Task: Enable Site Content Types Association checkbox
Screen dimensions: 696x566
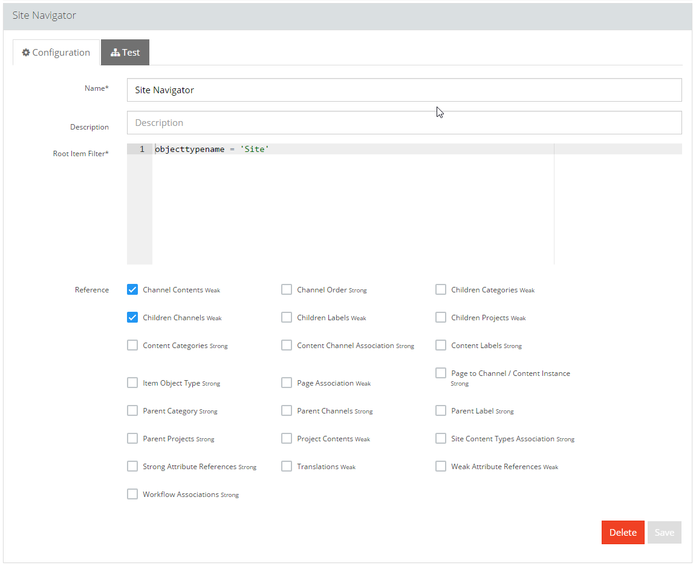Action: point(441,438)
